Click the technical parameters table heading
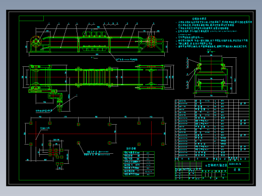 click(131, 149)
